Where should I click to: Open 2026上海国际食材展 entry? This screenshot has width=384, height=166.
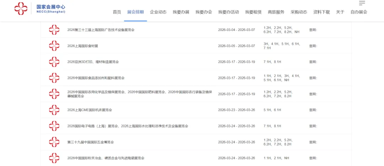[x=82, y=46]
